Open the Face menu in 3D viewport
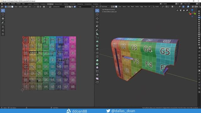Viewport: 201px width, 113px height. (146, 7)
